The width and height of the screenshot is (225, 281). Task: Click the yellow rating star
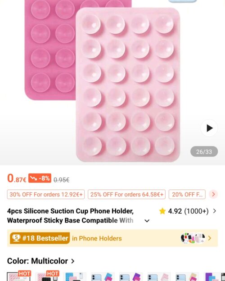[x=162, y=211]
